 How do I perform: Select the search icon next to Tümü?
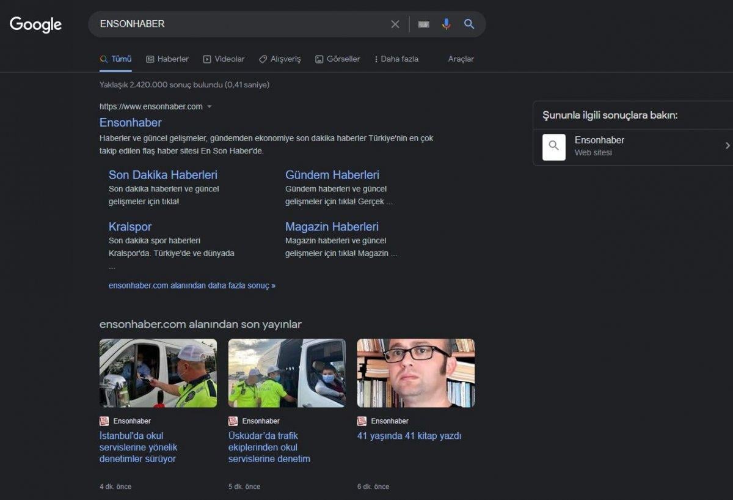point(104,59)
